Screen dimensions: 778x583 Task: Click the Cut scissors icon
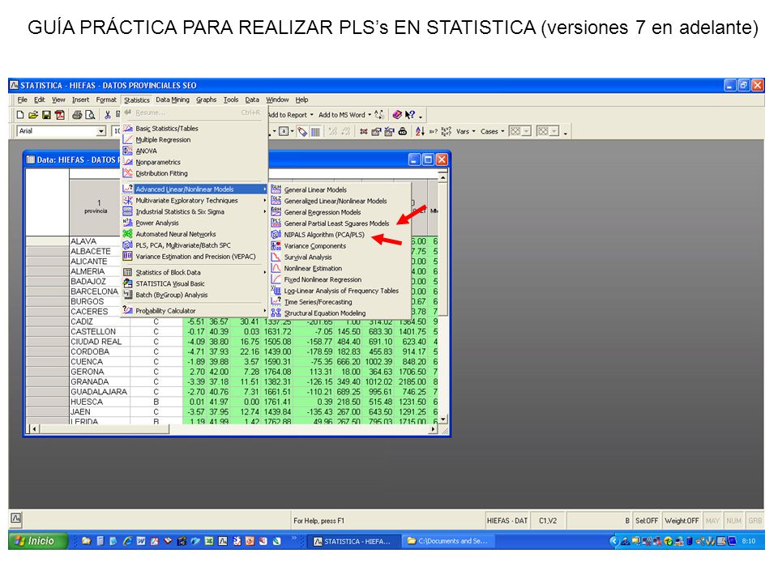coord(107,115)
